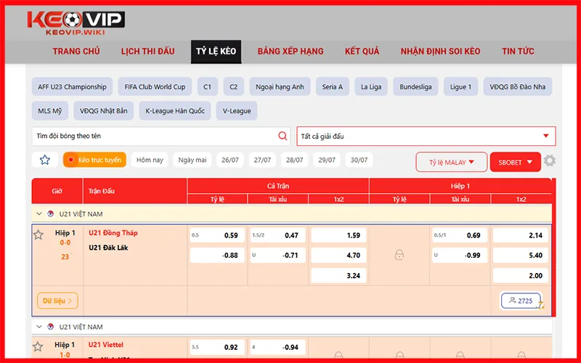
Task: Star the U21 Đồng Tháp match
Action: pos(38,234)
